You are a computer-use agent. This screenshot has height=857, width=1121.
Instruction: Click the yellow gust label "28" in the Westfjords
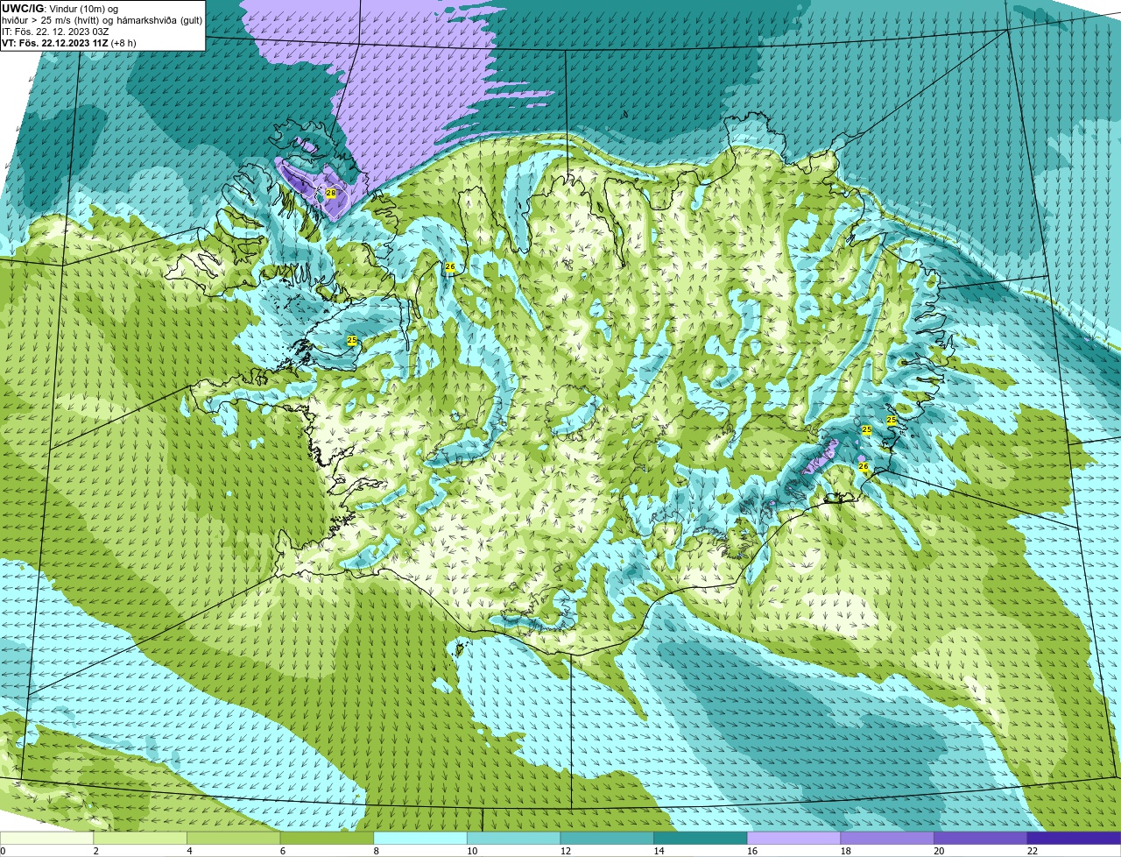331,193
